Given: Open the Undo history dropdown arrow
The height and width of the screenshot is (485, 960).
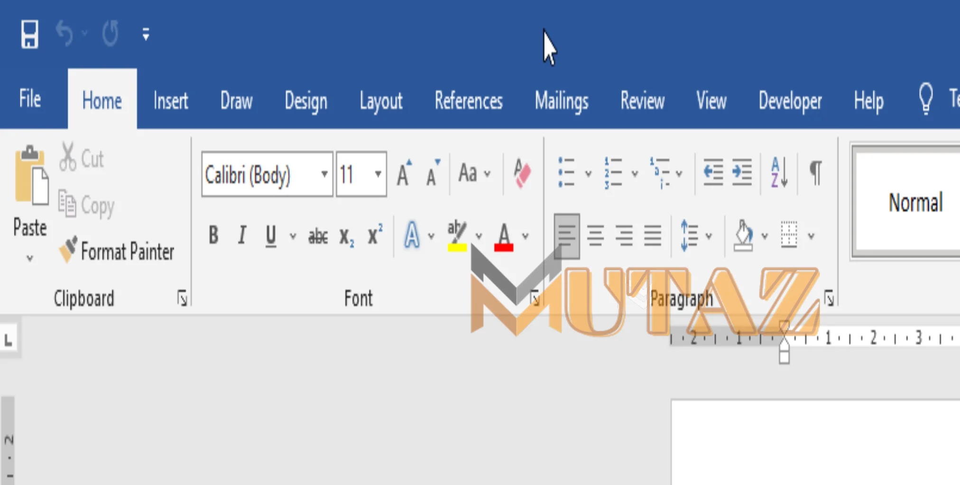Looking at the screenshot, I should [x=84, y=33].
